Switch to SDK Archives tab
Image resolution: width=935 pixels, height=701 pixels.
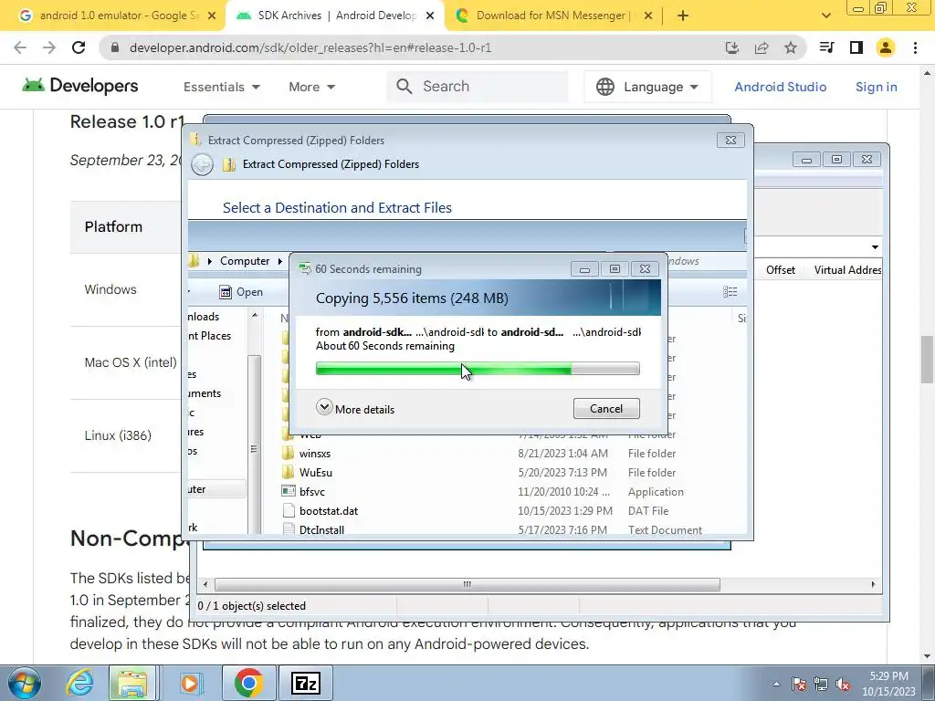coord(334,16)
